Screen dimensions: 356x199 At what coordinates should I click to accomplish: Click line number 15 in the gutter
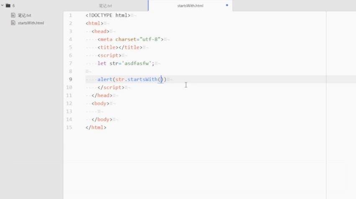pyautogui.click(x=69, y=128)
